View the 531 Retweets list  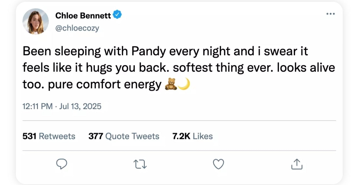[49, 136]
